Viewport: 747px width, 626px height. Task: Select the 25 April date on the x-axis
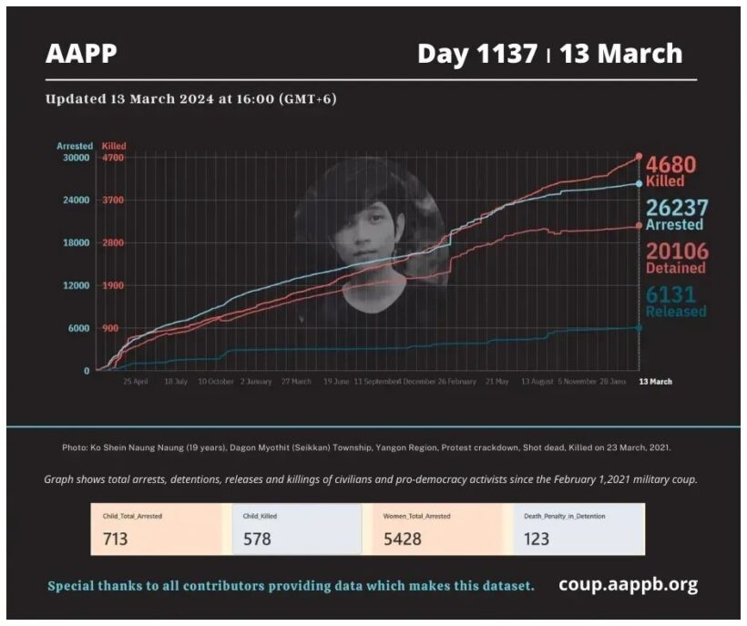[x=136, y=382]
